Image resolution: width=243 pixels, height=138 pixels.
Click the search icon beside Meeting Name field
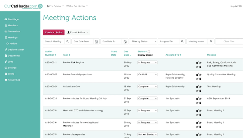tap(211, 41)
